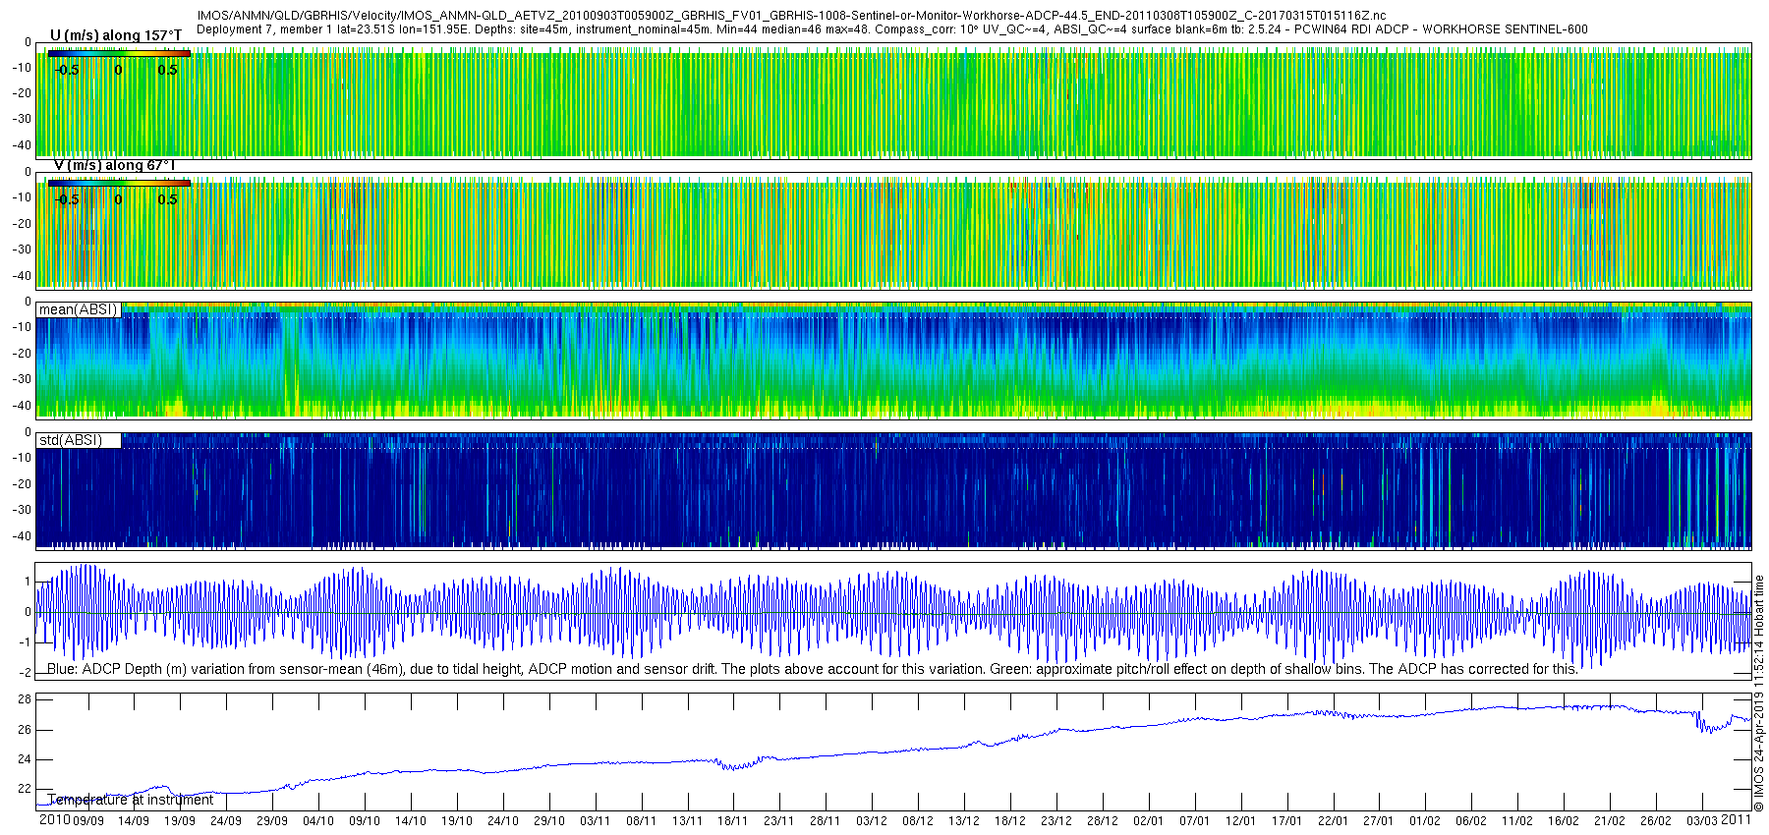The image size is (1769, 835).
Task: Click the '13/12' date tick label
Action: (964, 820)
